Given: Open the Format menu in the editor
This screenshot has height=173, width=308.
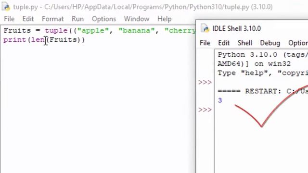Looking at the screenshot, I should tap(52, 19).
